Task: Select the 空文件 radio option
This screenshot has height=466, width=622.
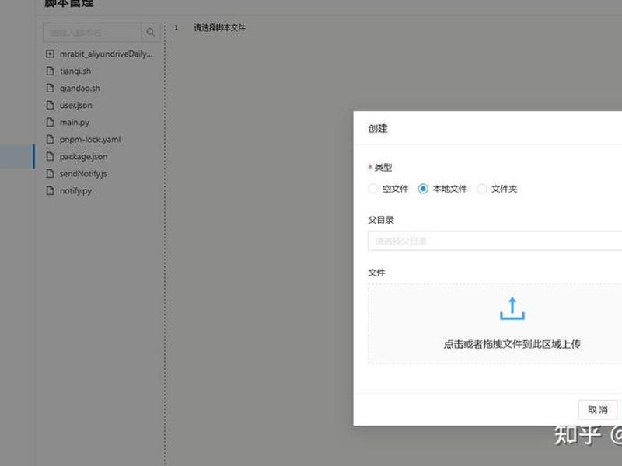Action: coord(373,189)
